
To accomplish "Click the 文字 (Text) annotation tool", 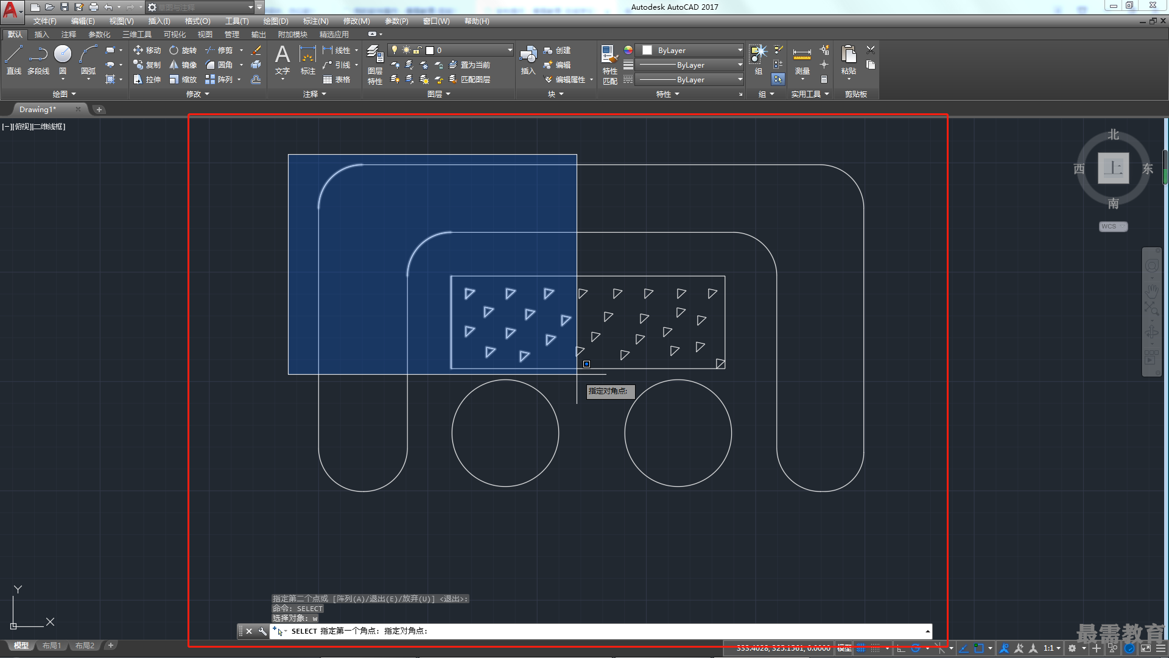I will click(283, 60).
